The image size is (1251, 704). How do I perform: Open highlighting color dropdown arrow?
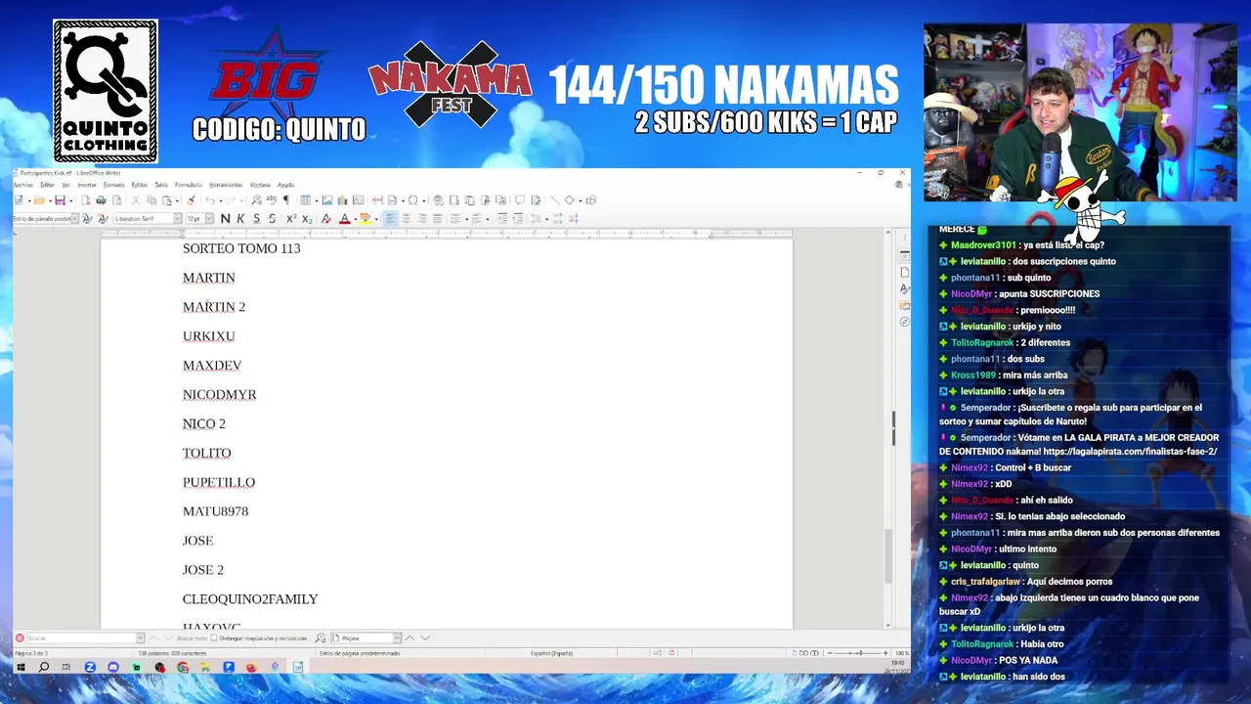[376, 220]
